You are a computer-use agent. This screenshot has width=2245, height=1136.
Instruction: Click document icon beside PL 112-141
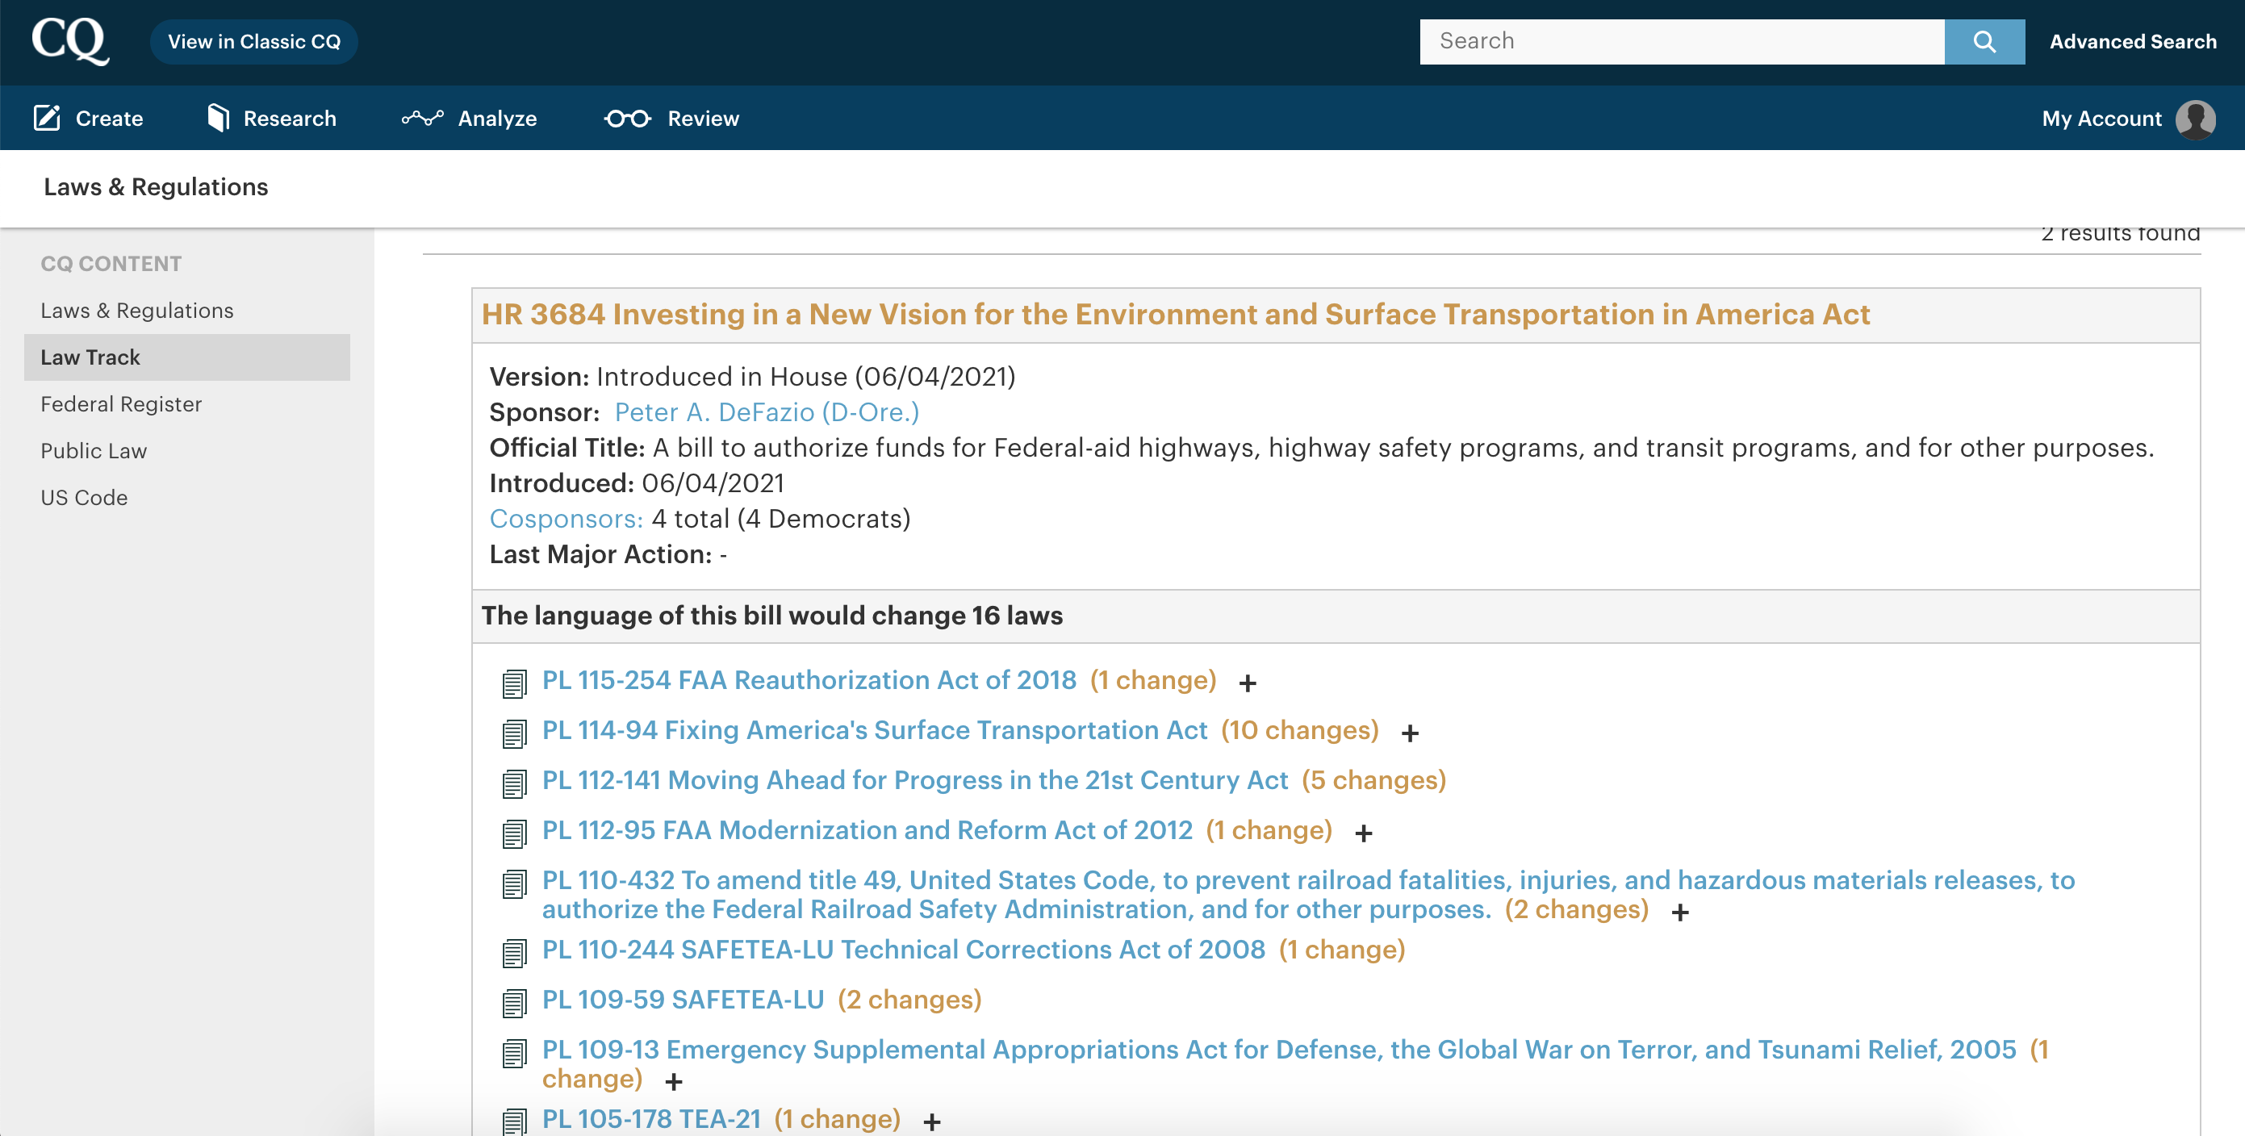514,784
